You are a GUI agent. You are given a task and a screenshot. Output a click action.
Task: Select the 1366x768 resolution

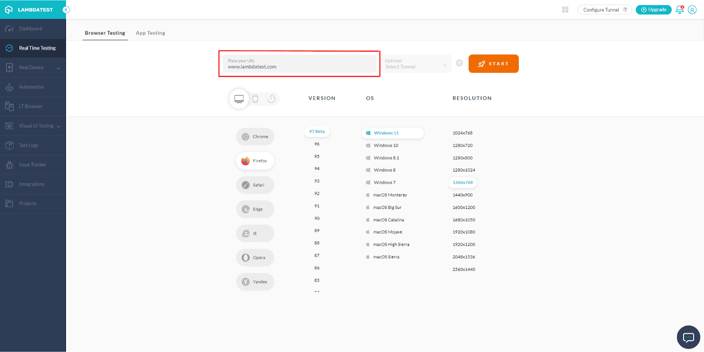coord(462,183)
